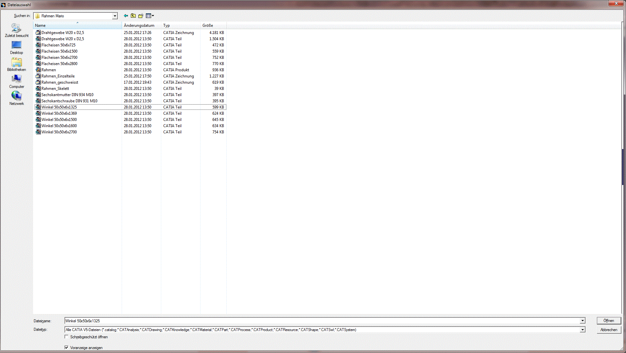Select Sechskantschraube DIN 931 M10 icon

coord(38,101)
